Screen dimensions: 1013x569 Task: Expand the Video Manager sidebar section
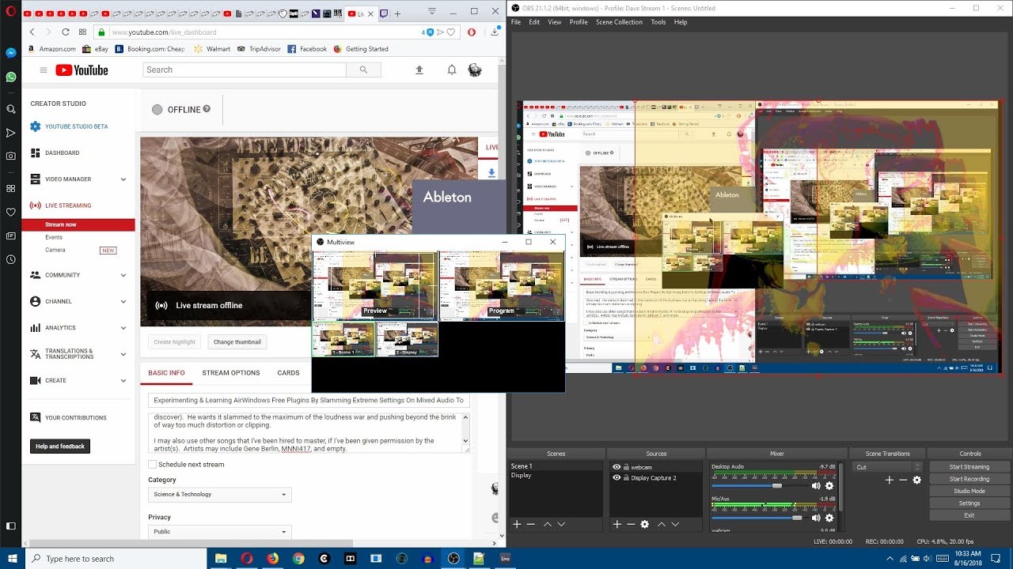(123, 179)
